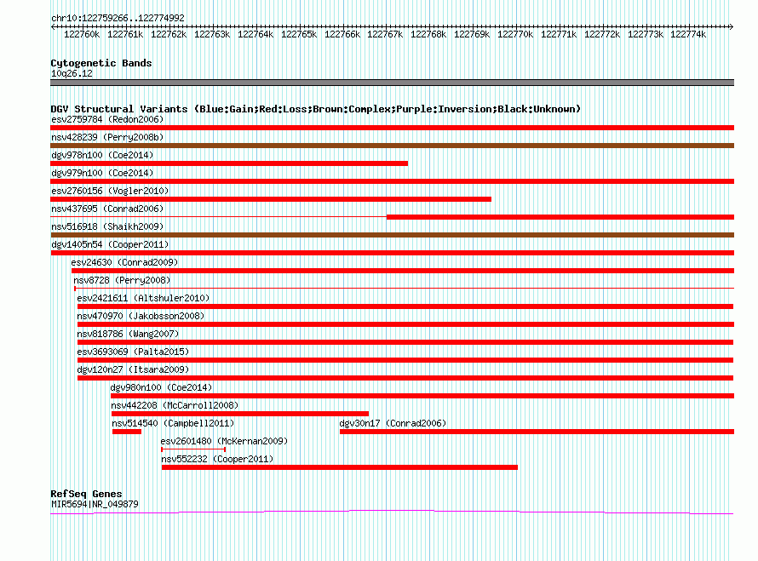Viewport: 758px width, 561px height.
Task: Click the nsv428239 (Perry2008b) label
Action: click(x=107, y=137)
